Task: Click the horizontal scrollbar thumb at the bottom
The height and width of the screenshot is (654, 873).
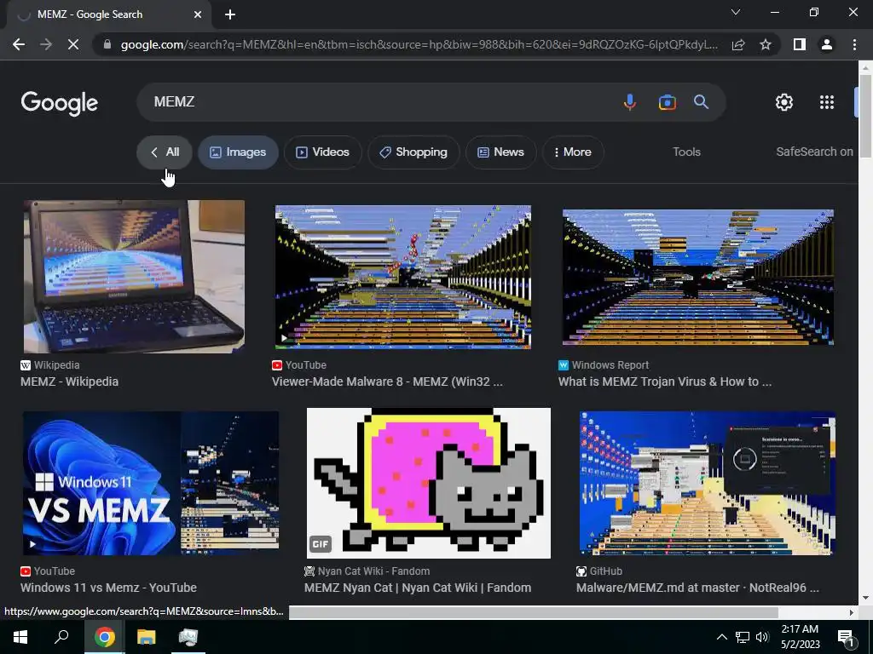Action: 534,612
